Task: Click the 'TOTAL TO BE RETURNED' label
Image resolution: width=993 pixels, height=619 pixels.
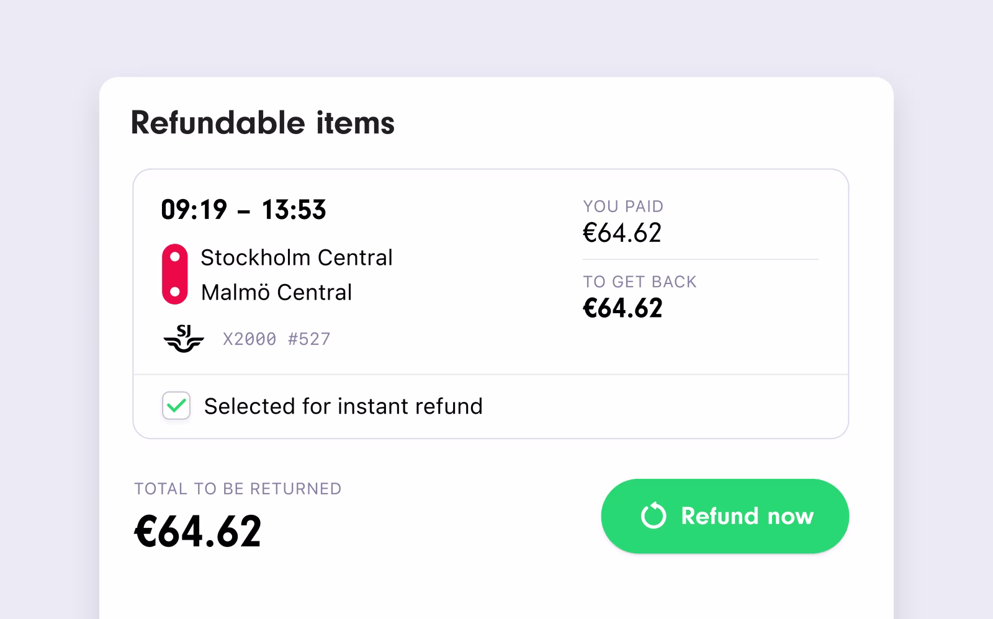Action: click(238, 489)
